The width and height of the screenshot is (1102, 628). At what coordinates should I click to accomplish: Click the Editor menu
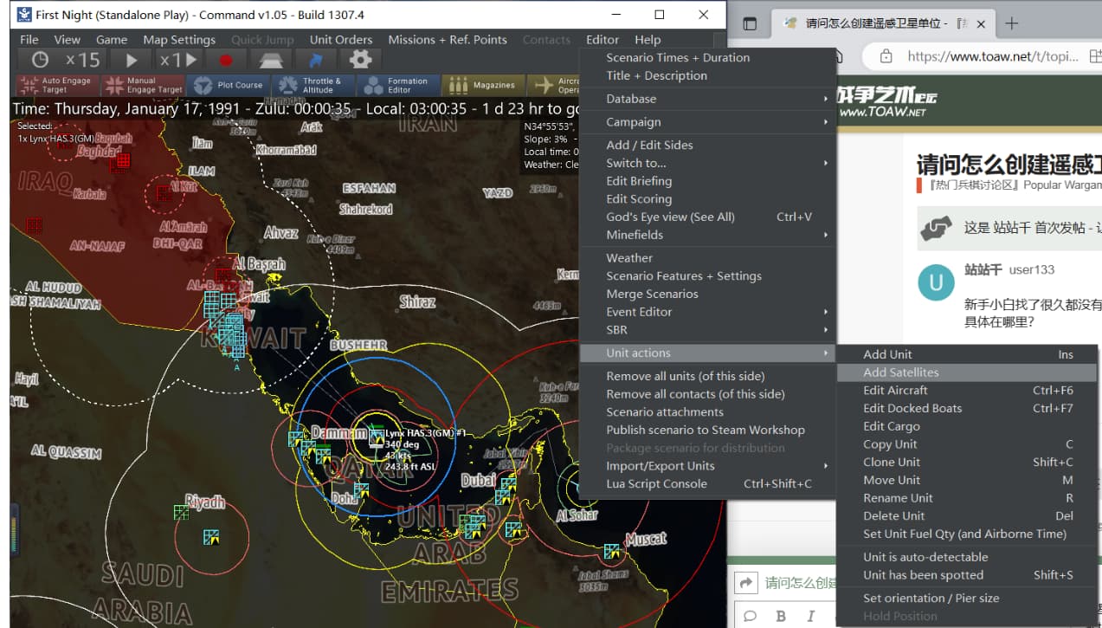[603, 39]
